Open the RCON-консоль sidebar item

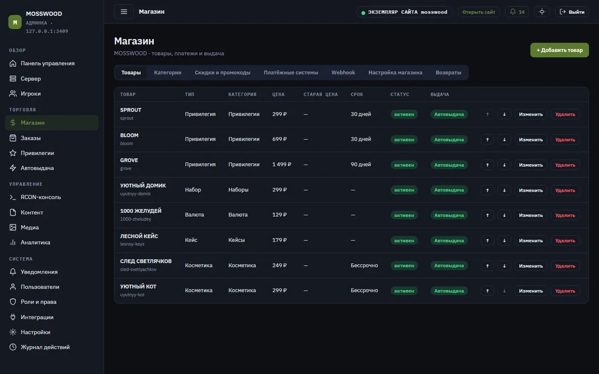click(52, 197)
